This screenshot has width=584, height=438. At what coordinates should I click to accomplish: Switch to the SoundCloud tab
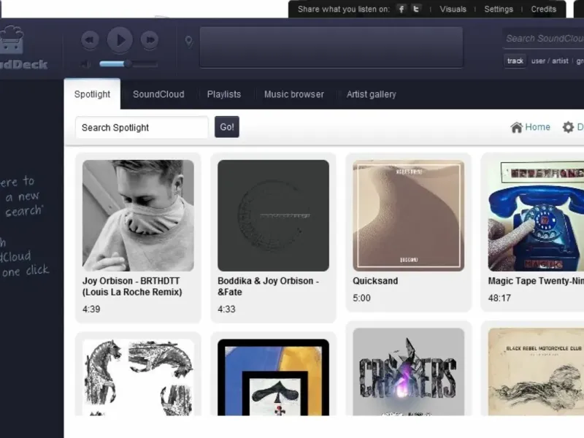tap(158, 94)
